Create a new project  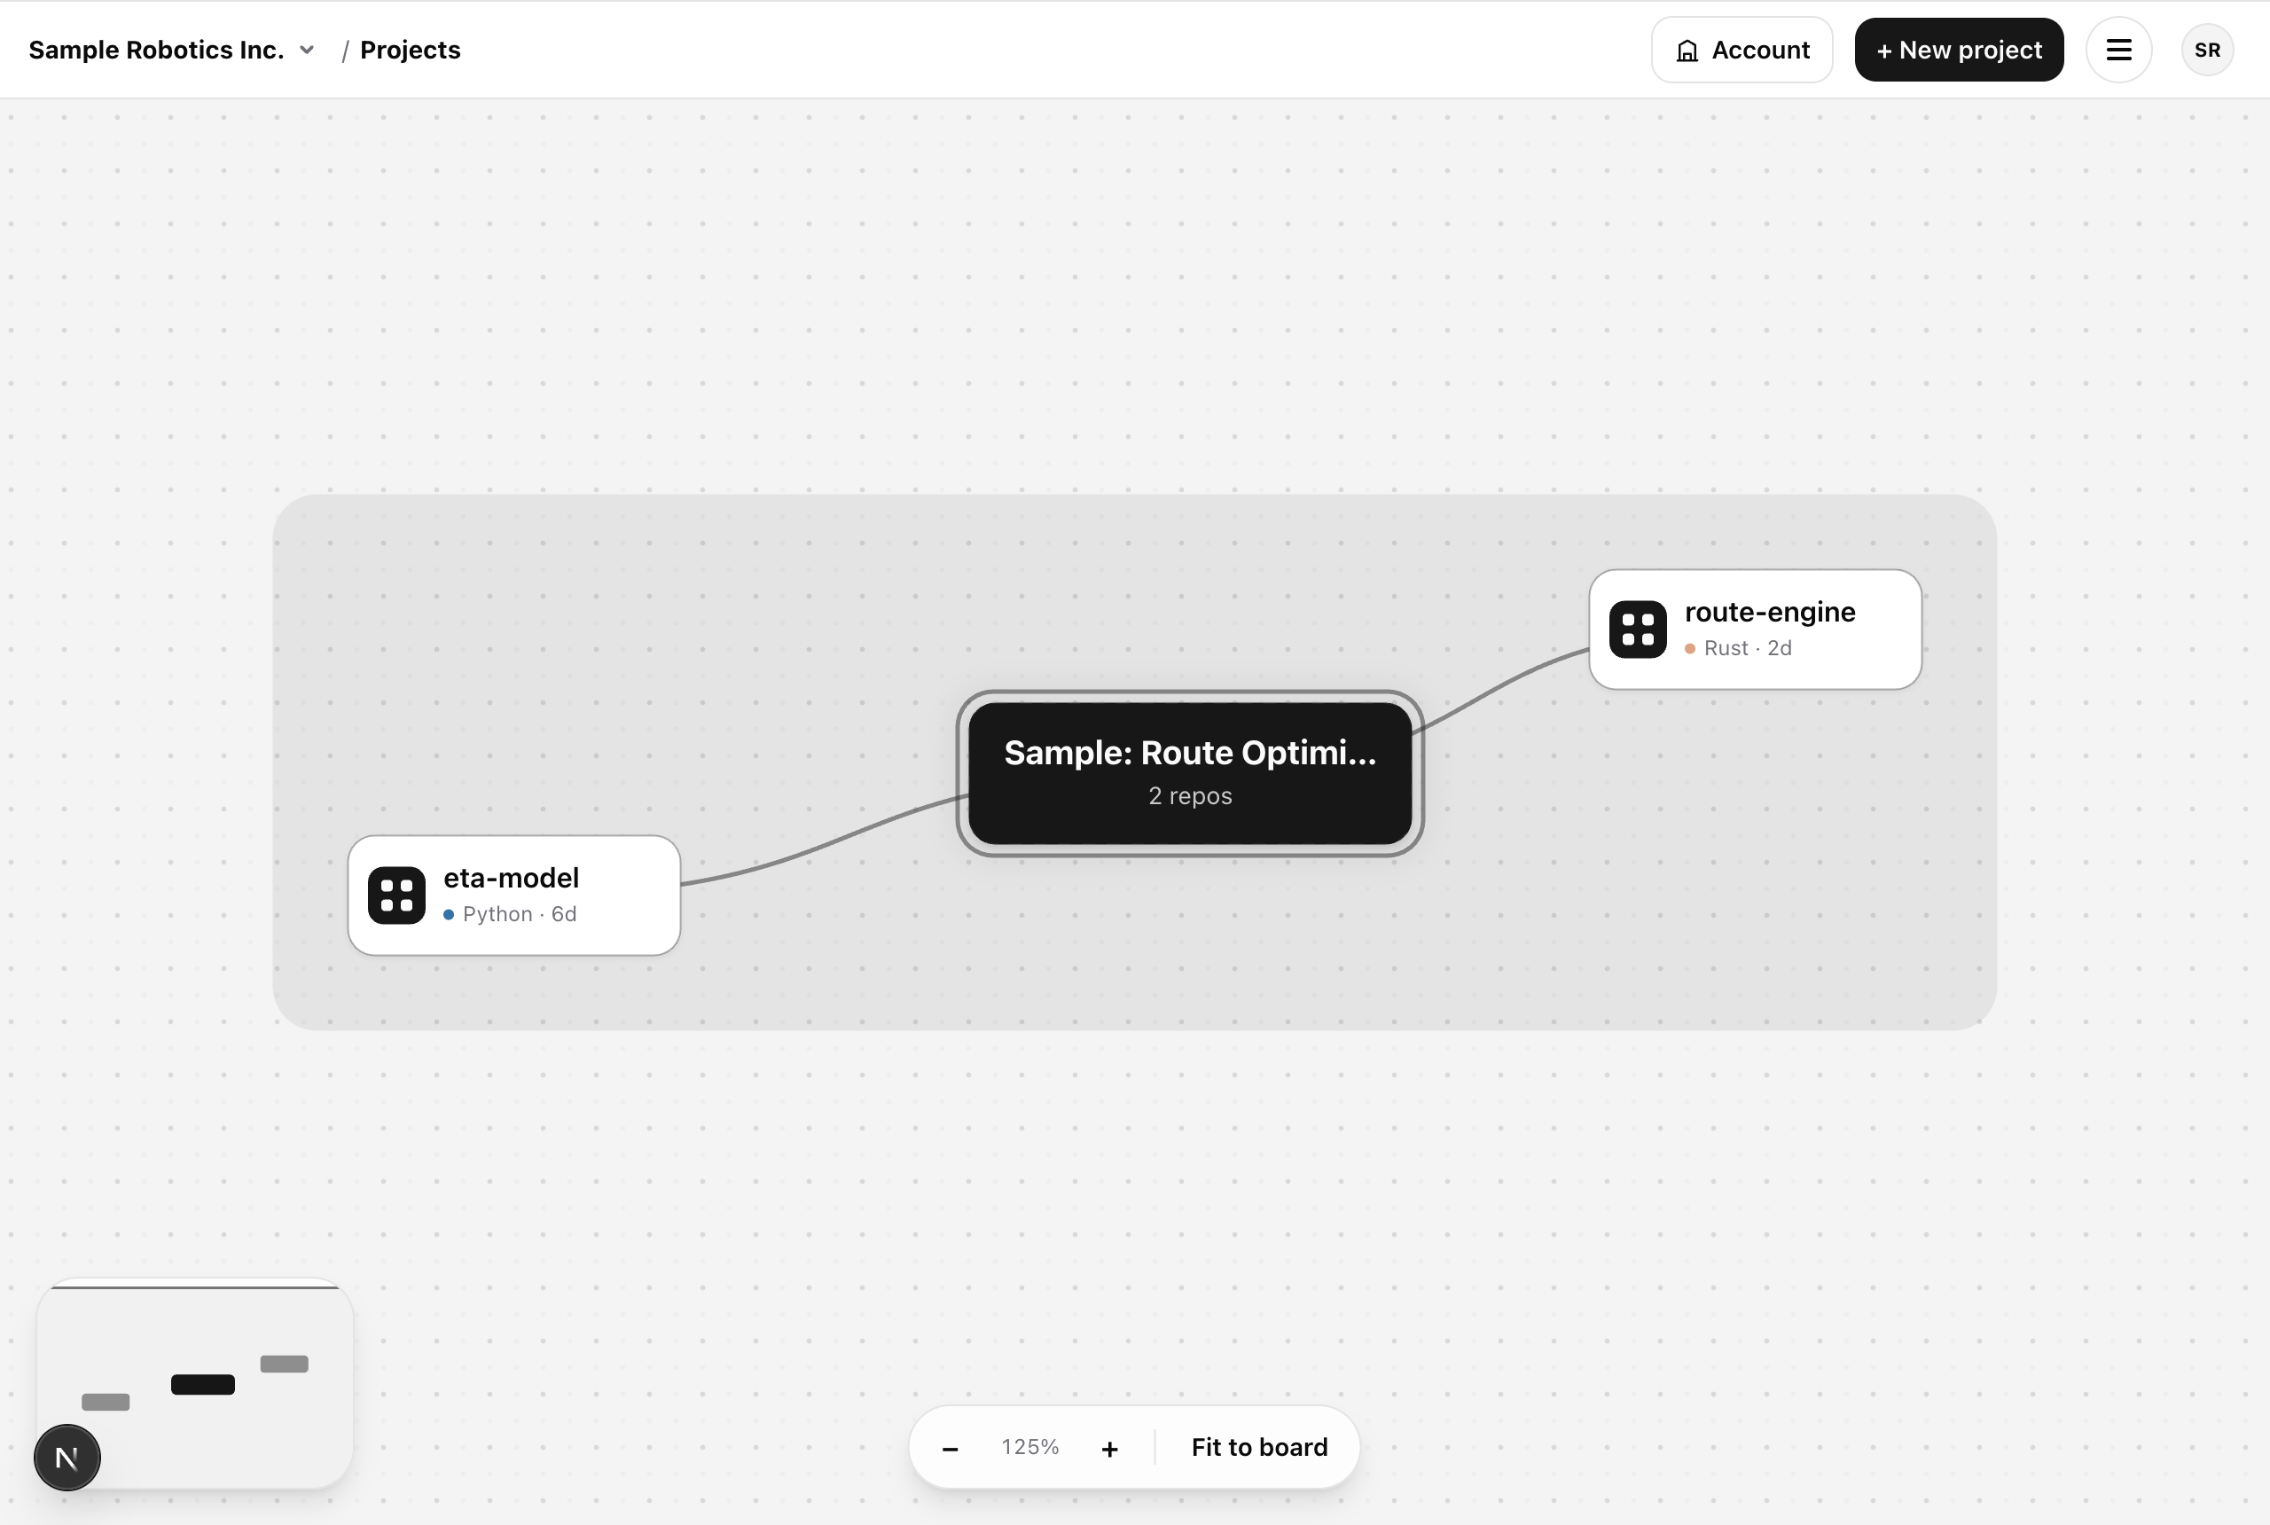tap(1959, 50)
